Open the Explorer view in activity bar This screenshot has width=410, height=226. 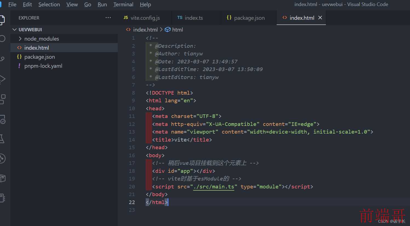2,20
